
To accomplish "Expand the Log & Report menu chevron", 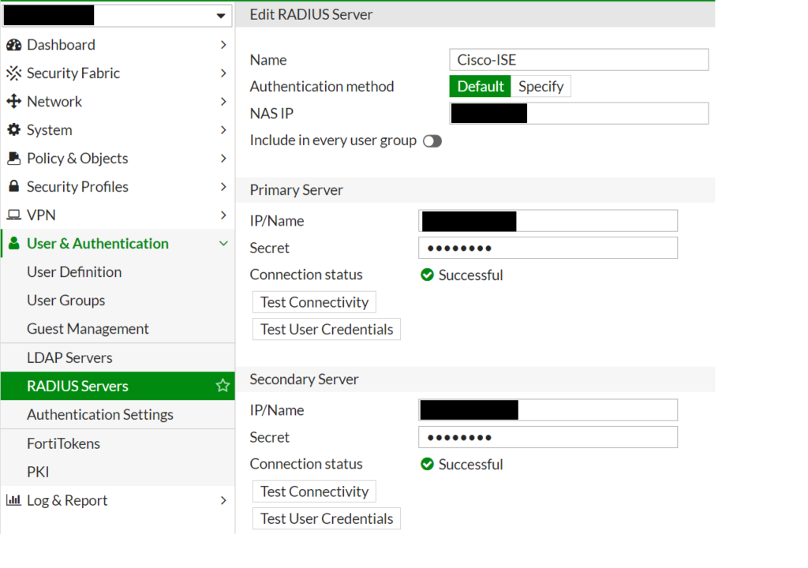I will pos(223,500).
